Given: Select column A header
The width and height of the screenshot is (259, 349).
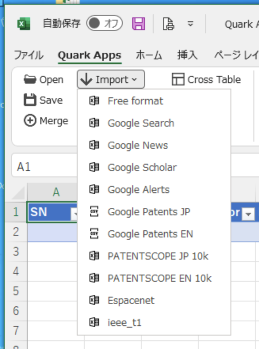Looking at the screenshot, I should point(53,192).
